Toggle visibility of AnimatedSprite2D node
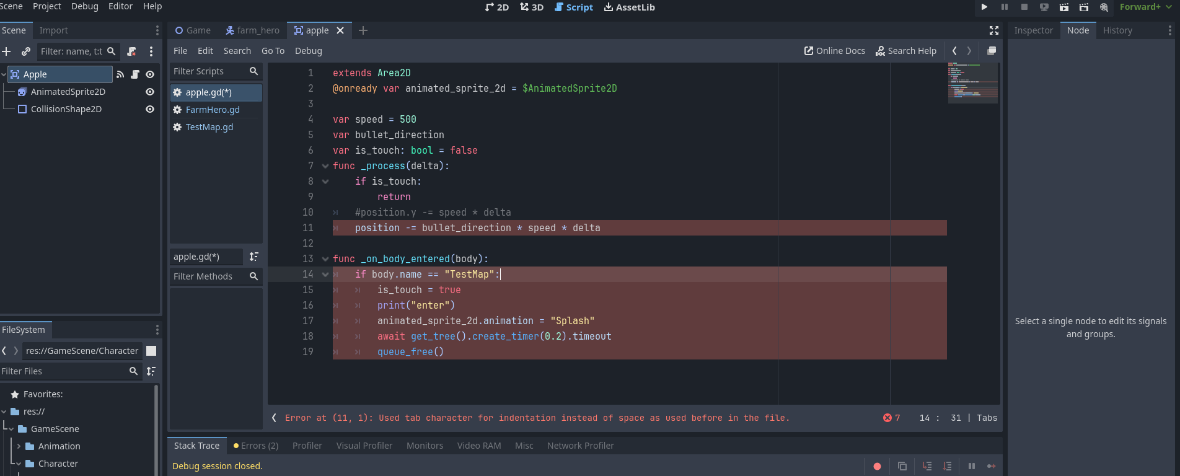Screen dimensions: 1180x476 point(150,92)
